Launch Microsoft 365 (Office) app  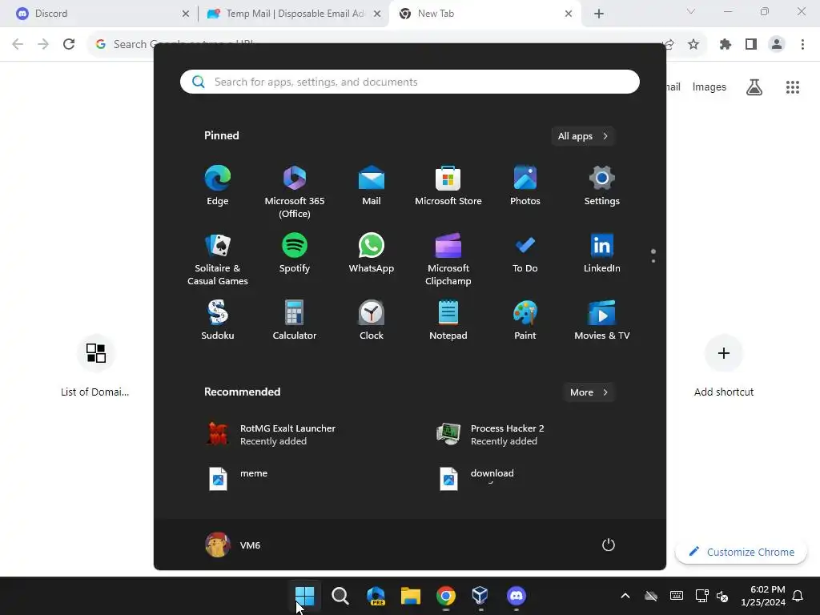(x=295, y=192)
